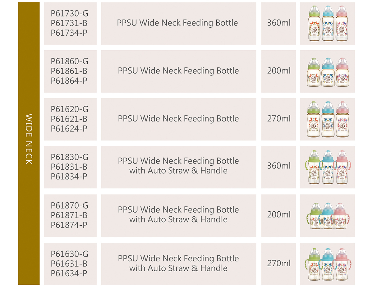Click product code P61620-G
Screen dimensions: 373x308
pyautogui.click(x=69, y=109)
